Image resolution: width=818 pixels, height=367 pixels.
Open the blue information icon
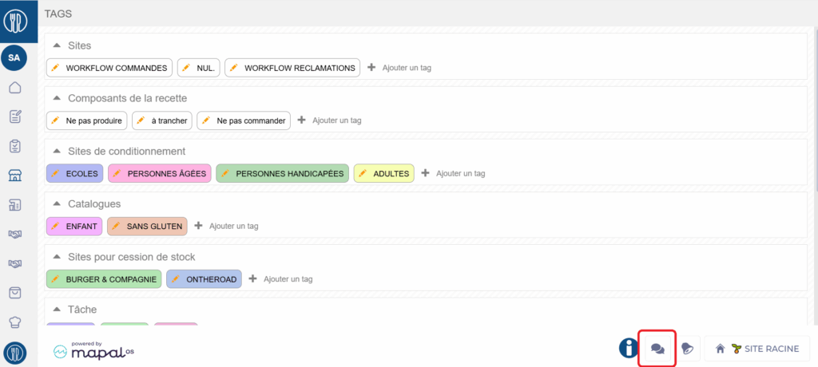(x=628, y=349)
